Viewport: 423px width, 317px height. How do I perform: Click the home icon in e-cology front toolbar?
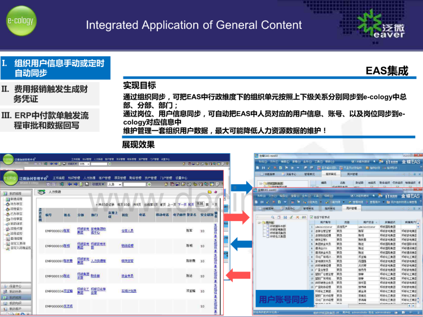[166, 184]
